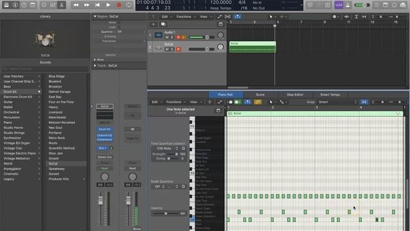Click the Channel EQ plug-in slot

[104, 135]
